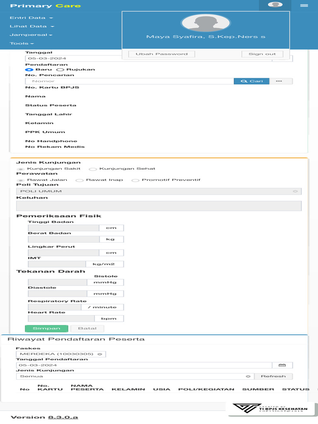Viewport: 318px width, 424px height.
Task: Open the Entri Data menu
Action: pyautogui.click(x=31, y=18)
